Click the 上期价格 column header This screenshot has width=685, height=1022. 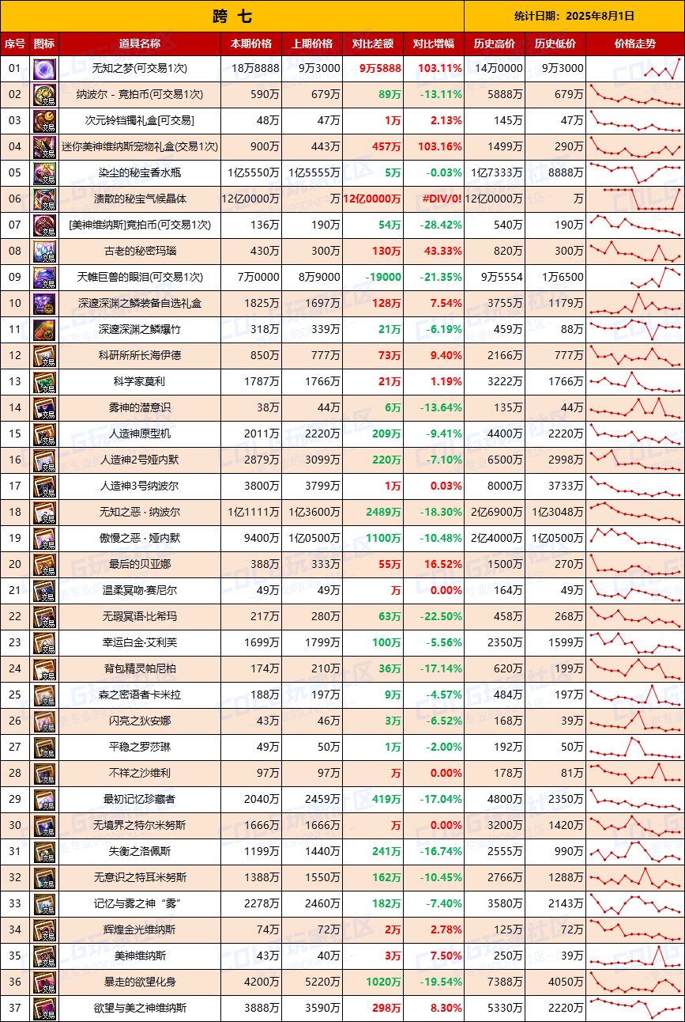point(312,44)
